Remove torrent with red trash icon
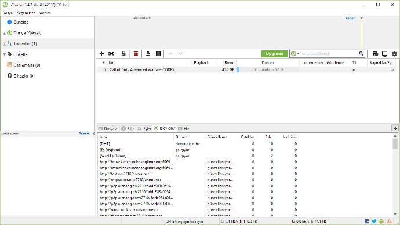400x225 pixels. [136, 54]
